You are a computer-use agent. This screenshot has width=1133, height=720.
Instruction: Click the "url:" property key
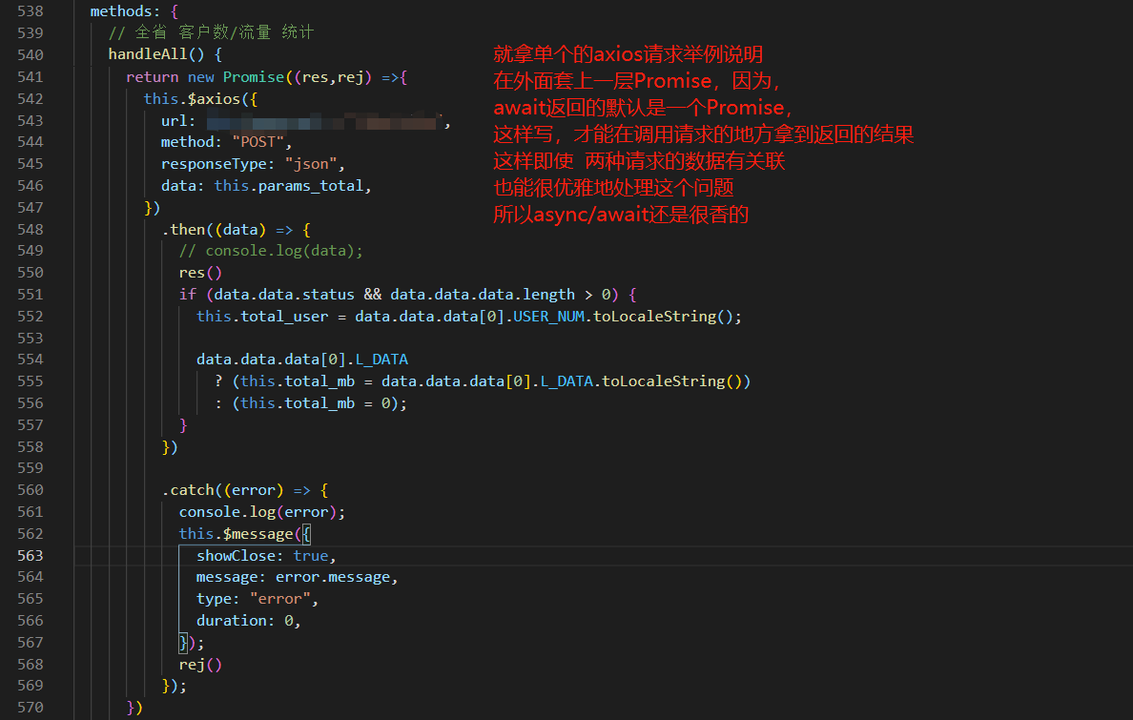178,121
